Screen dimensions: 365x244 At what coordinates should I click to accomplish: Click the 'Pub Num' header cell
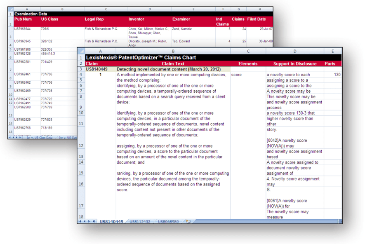coord(27,21)
